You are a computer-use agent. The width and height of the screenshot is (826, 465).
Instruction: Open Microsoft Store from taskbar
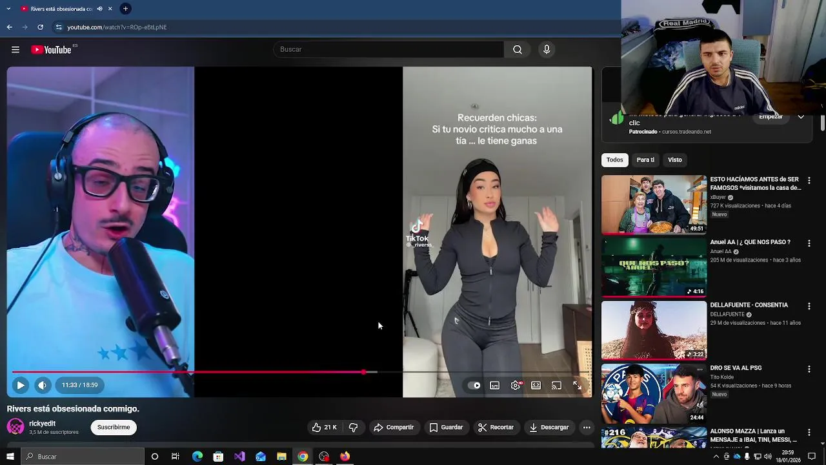point(218,457)
